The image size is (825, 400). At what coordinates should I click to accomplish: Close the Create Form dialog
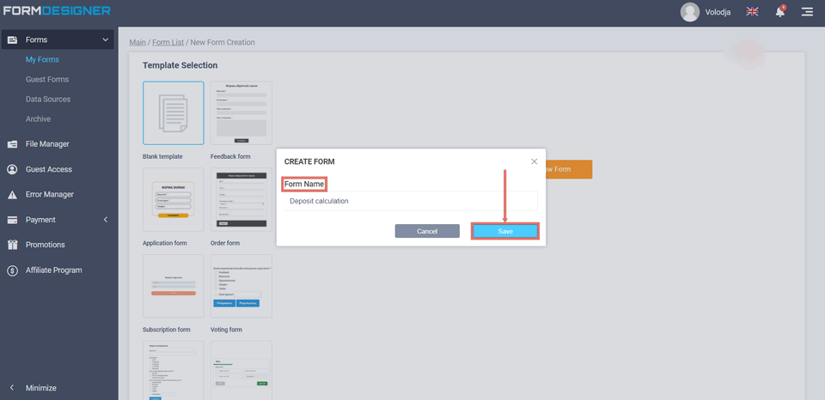tap(534, 161)
